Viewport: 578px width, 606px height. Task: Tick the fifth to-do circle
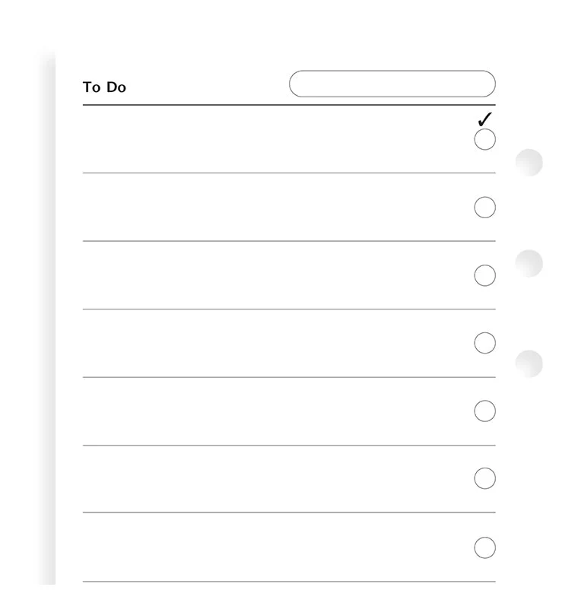tap(484, 411)
